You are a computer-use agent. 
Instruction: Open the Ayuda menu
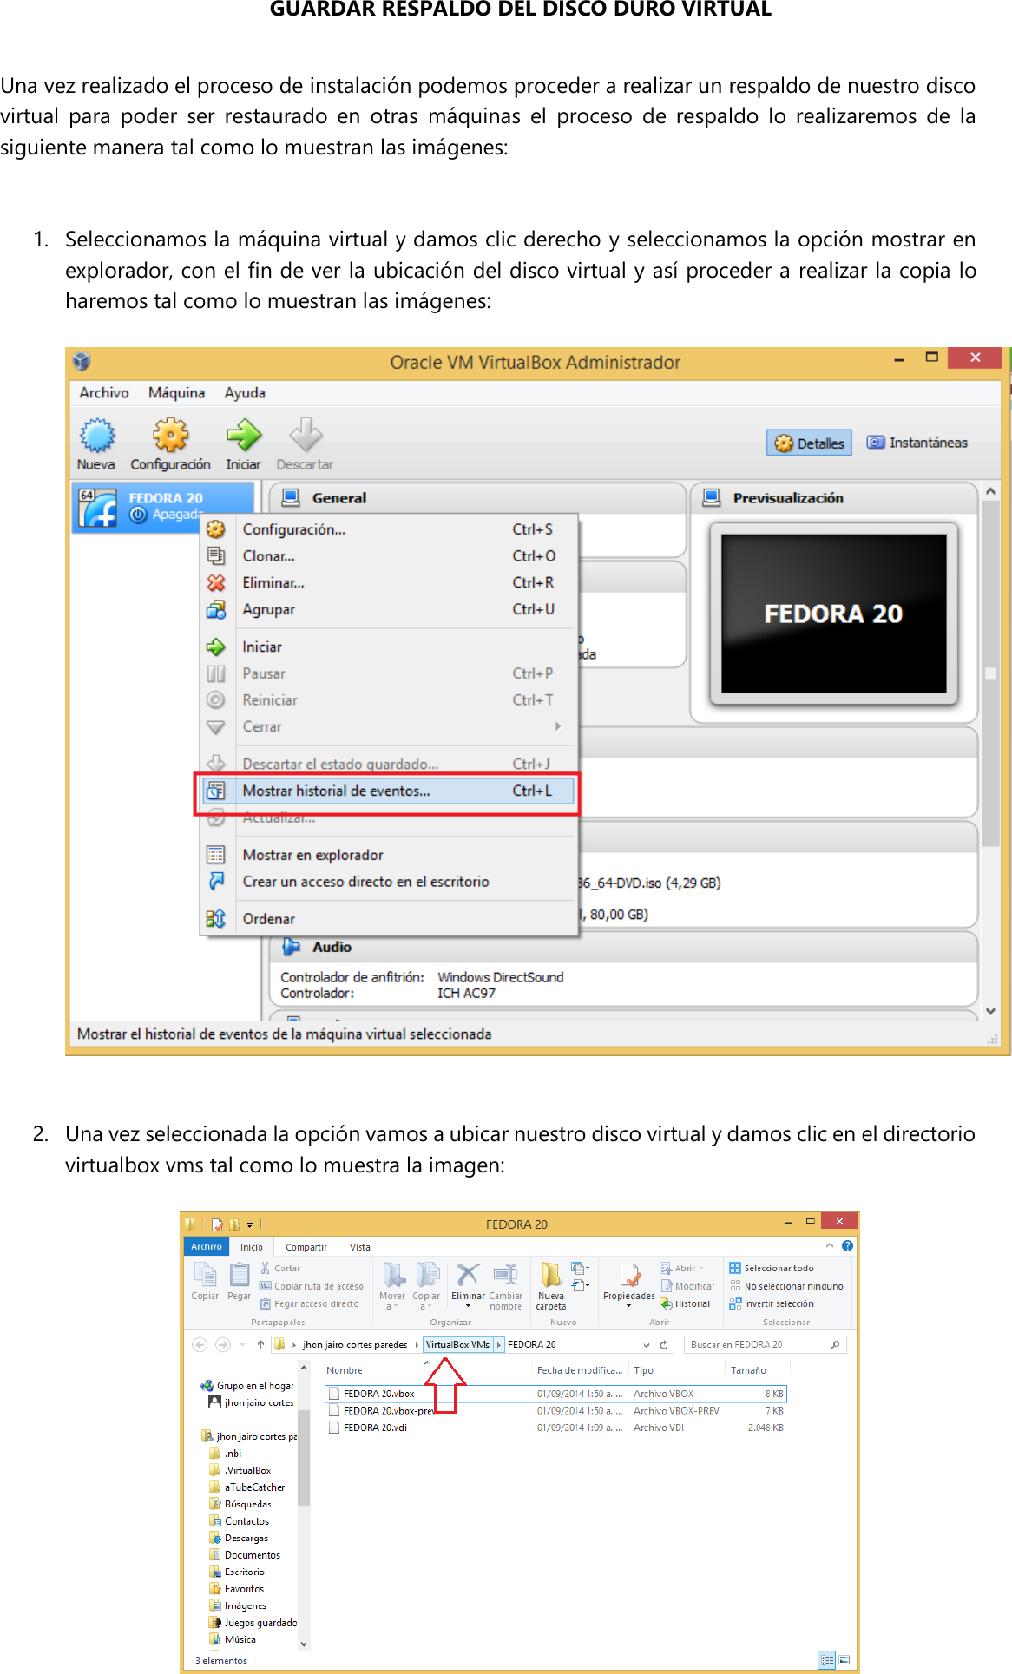(245, 392)
